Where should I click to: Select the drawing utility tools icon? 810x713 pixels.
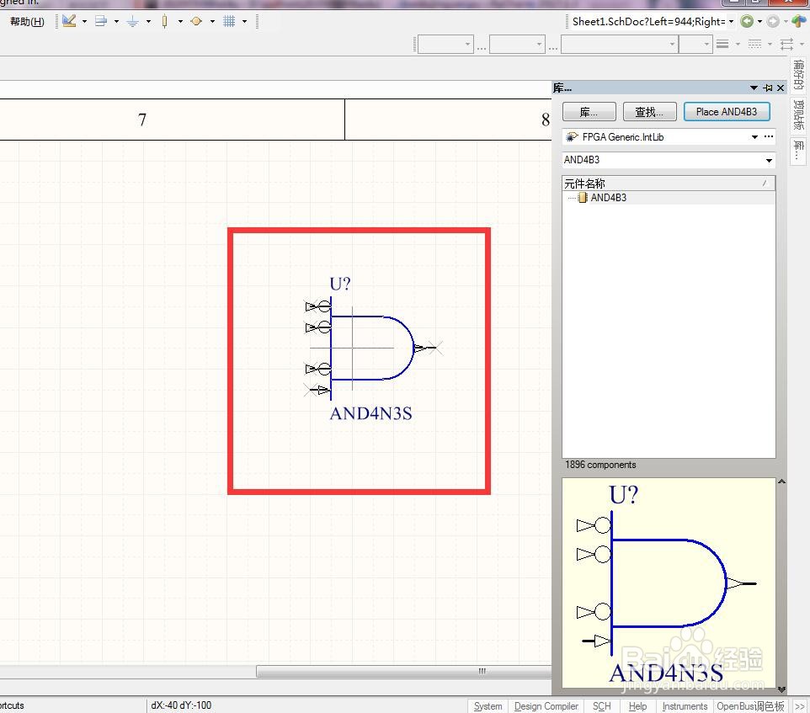click(x=69, y=21)
